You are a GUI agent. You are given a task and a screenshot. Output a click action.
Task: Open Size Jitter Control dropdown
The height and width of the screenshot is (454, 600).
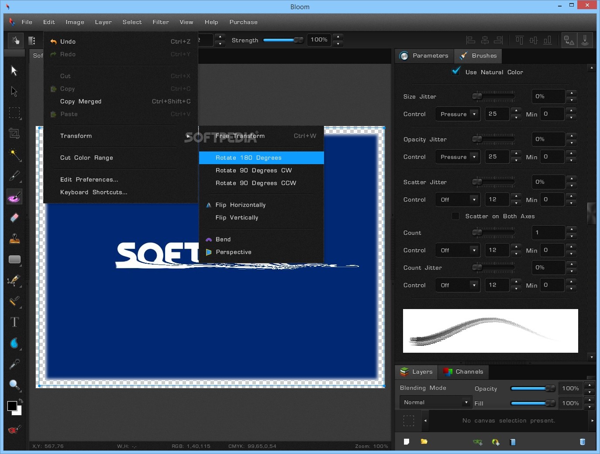click(x=458, y=114)
